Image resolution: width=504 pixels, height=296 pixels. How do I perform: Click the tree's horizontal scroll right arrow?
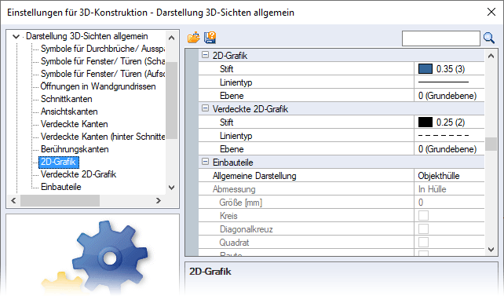tap(158, 200)
